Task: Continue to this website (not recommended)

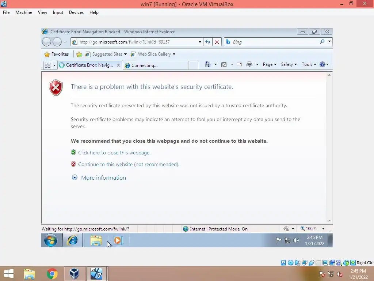Action: click(x=129, y=164)
